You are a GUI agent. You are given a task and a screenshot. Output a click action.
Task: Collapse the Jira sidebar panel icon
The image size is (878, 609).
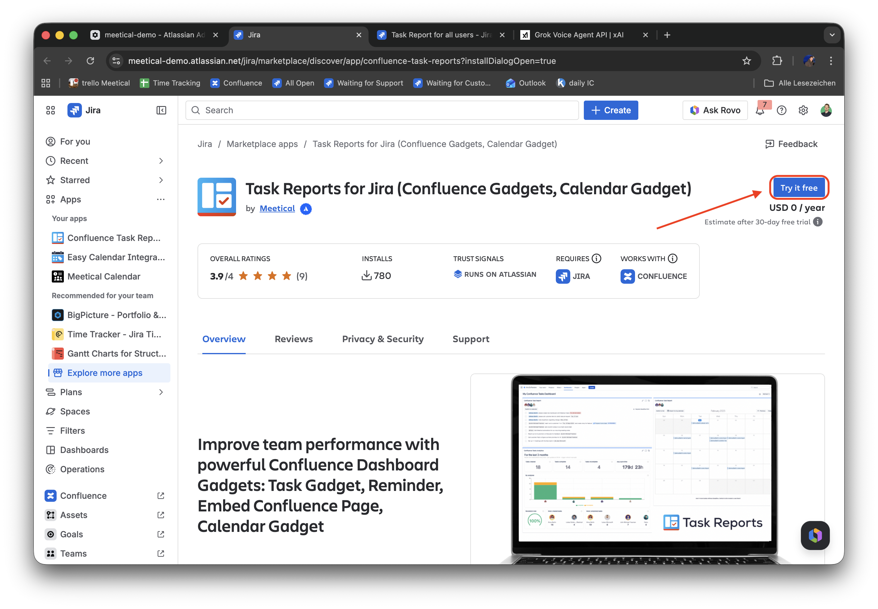(161, 110)
